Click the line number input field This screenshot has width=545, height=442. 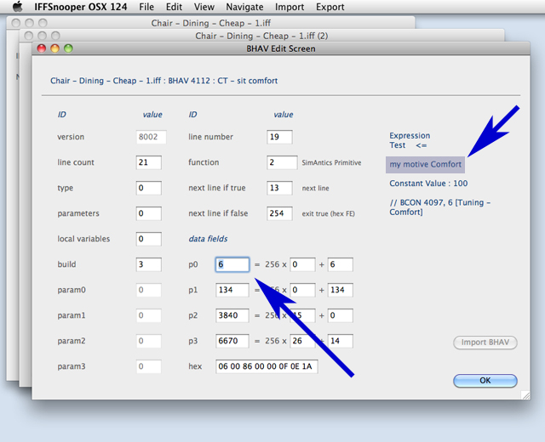279,137
